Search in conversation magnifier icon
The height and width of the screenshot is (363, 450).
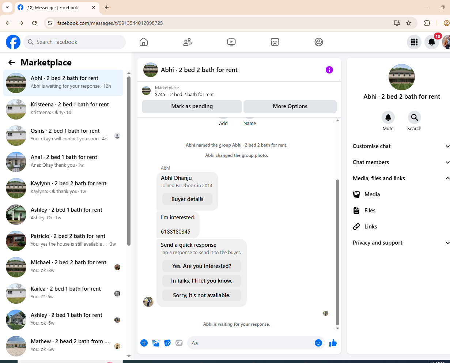coord(415,117)
